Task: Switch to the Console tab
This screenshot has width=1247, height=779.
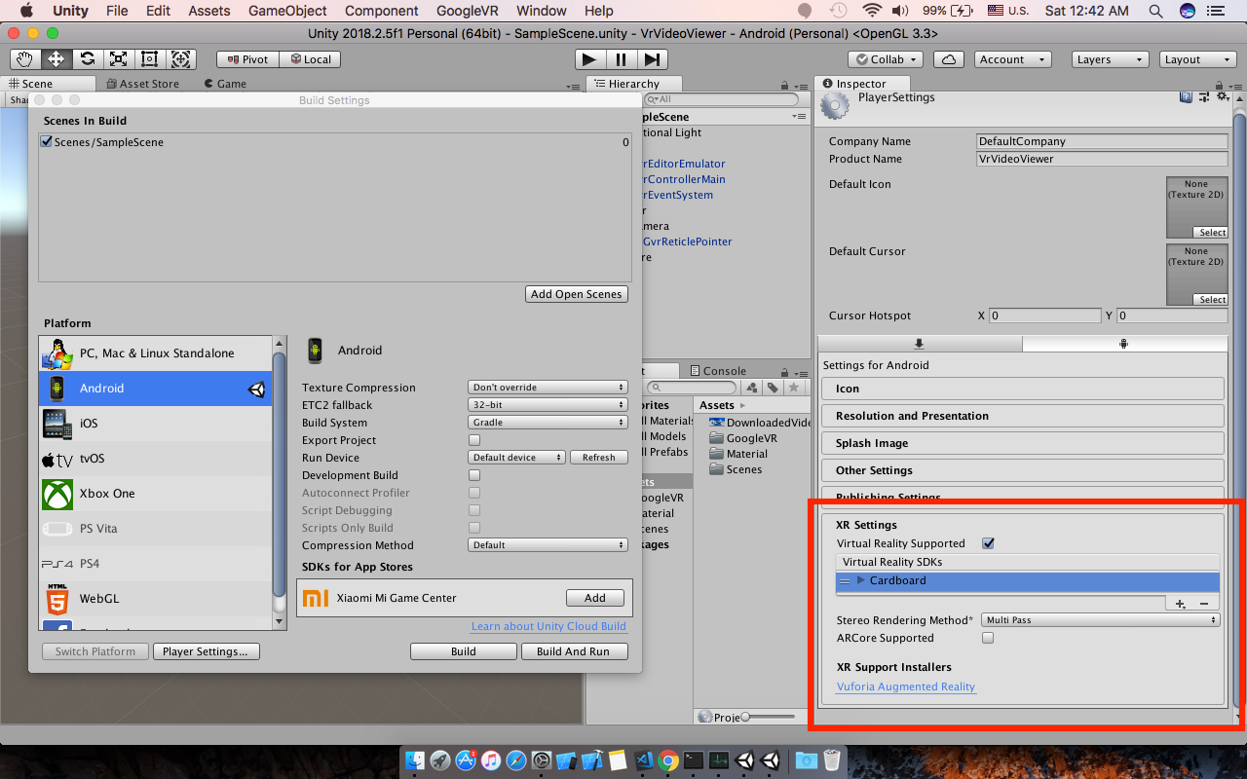Action: point(717,371)
